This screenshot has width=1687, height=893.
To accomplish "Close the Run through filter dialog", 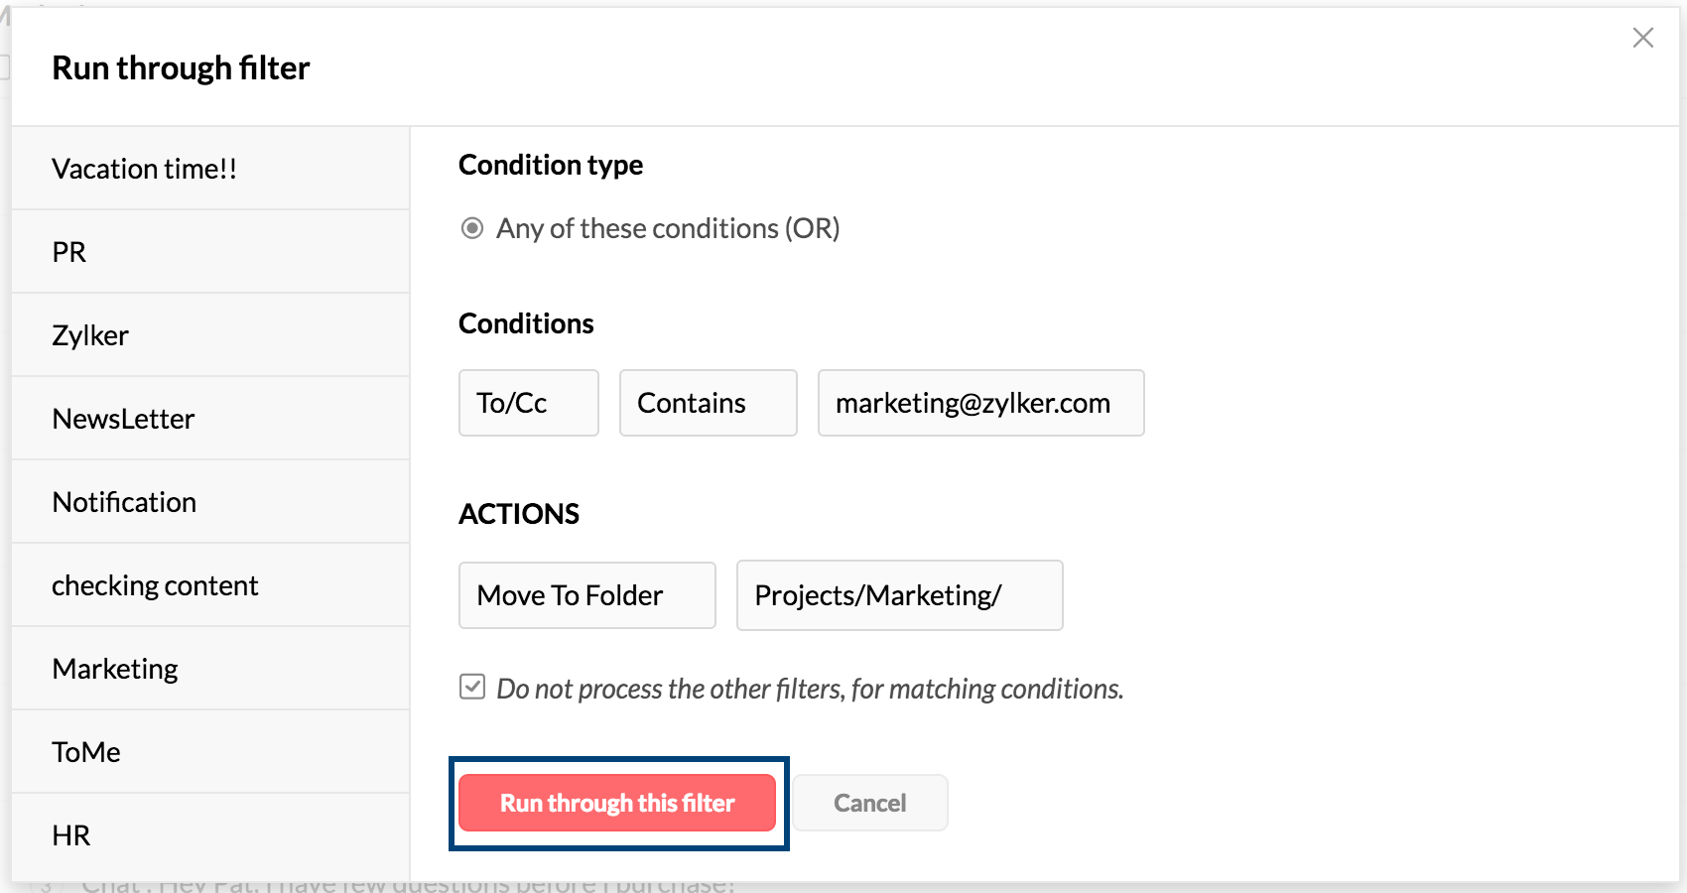I will [x=1642, y=38].
